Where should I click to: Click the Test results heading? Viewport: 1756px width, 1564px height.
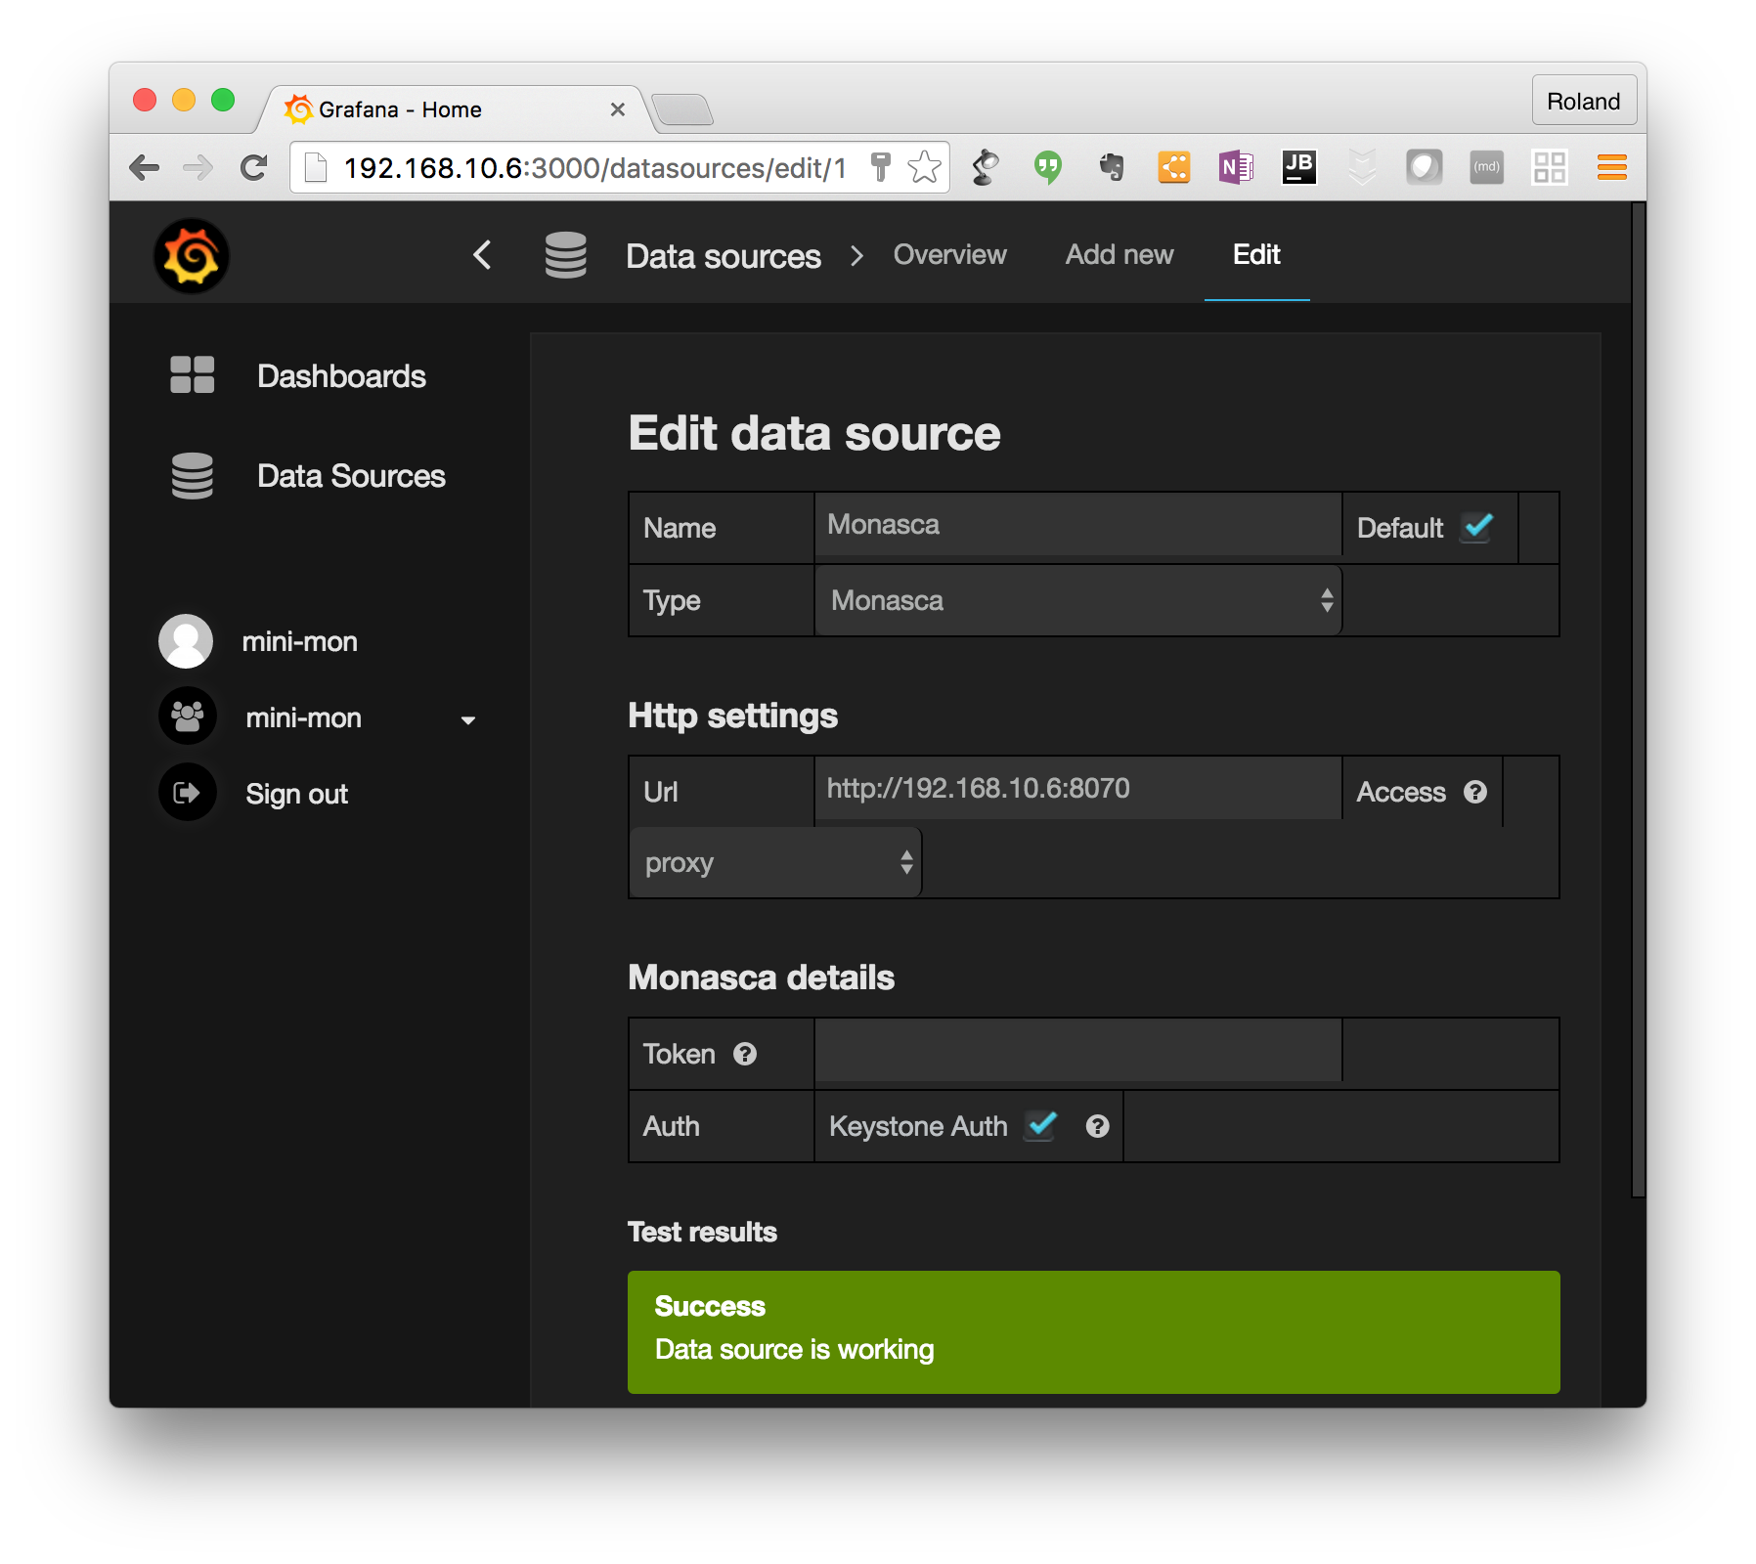pyautogui.click(x=702, y=1232)
